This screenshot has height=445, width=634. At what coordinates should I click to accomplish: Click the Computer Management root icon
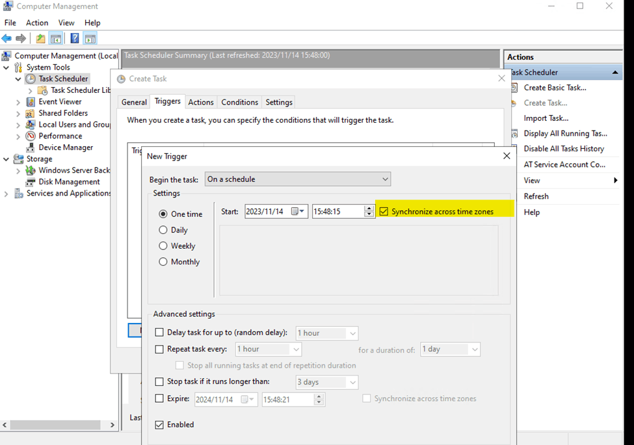[7, 56]
